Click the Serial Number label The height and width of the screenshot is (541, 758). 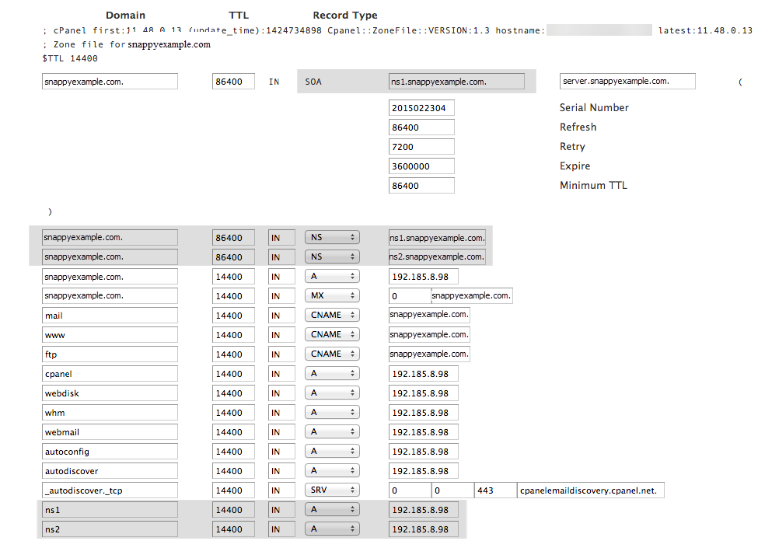(x=593, y=107)
